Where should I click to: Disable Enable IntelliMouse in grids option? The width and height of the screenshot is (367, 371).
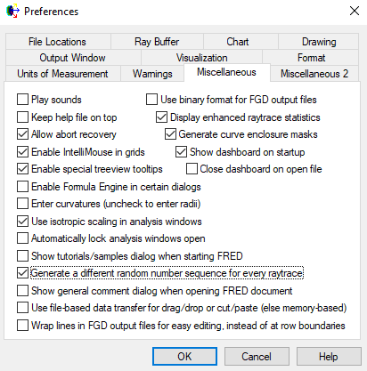pyautogui.click(x=22, y=152)
